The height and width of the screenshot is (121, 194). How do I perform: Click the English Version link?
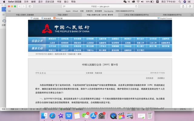(166, 18)
